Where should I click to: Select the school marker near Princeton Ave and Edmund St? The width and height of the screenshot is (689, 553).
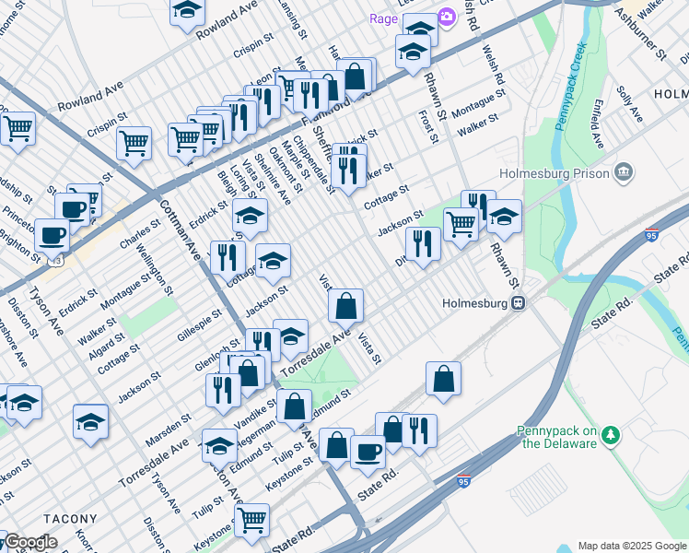[220, 446]
